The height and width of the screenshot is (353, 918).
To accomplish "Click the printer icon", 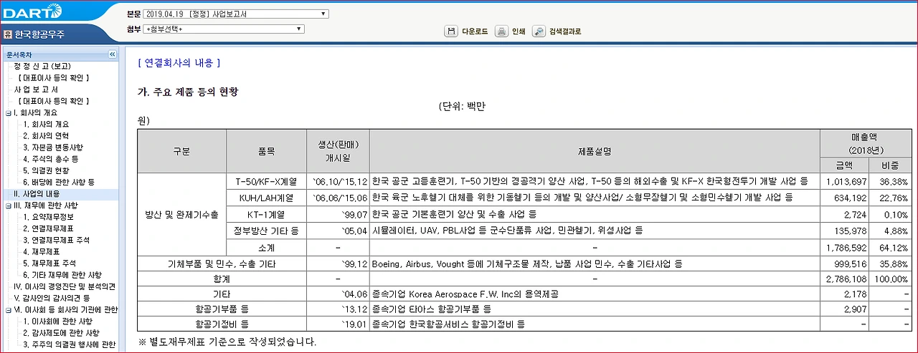I will 501,32.
